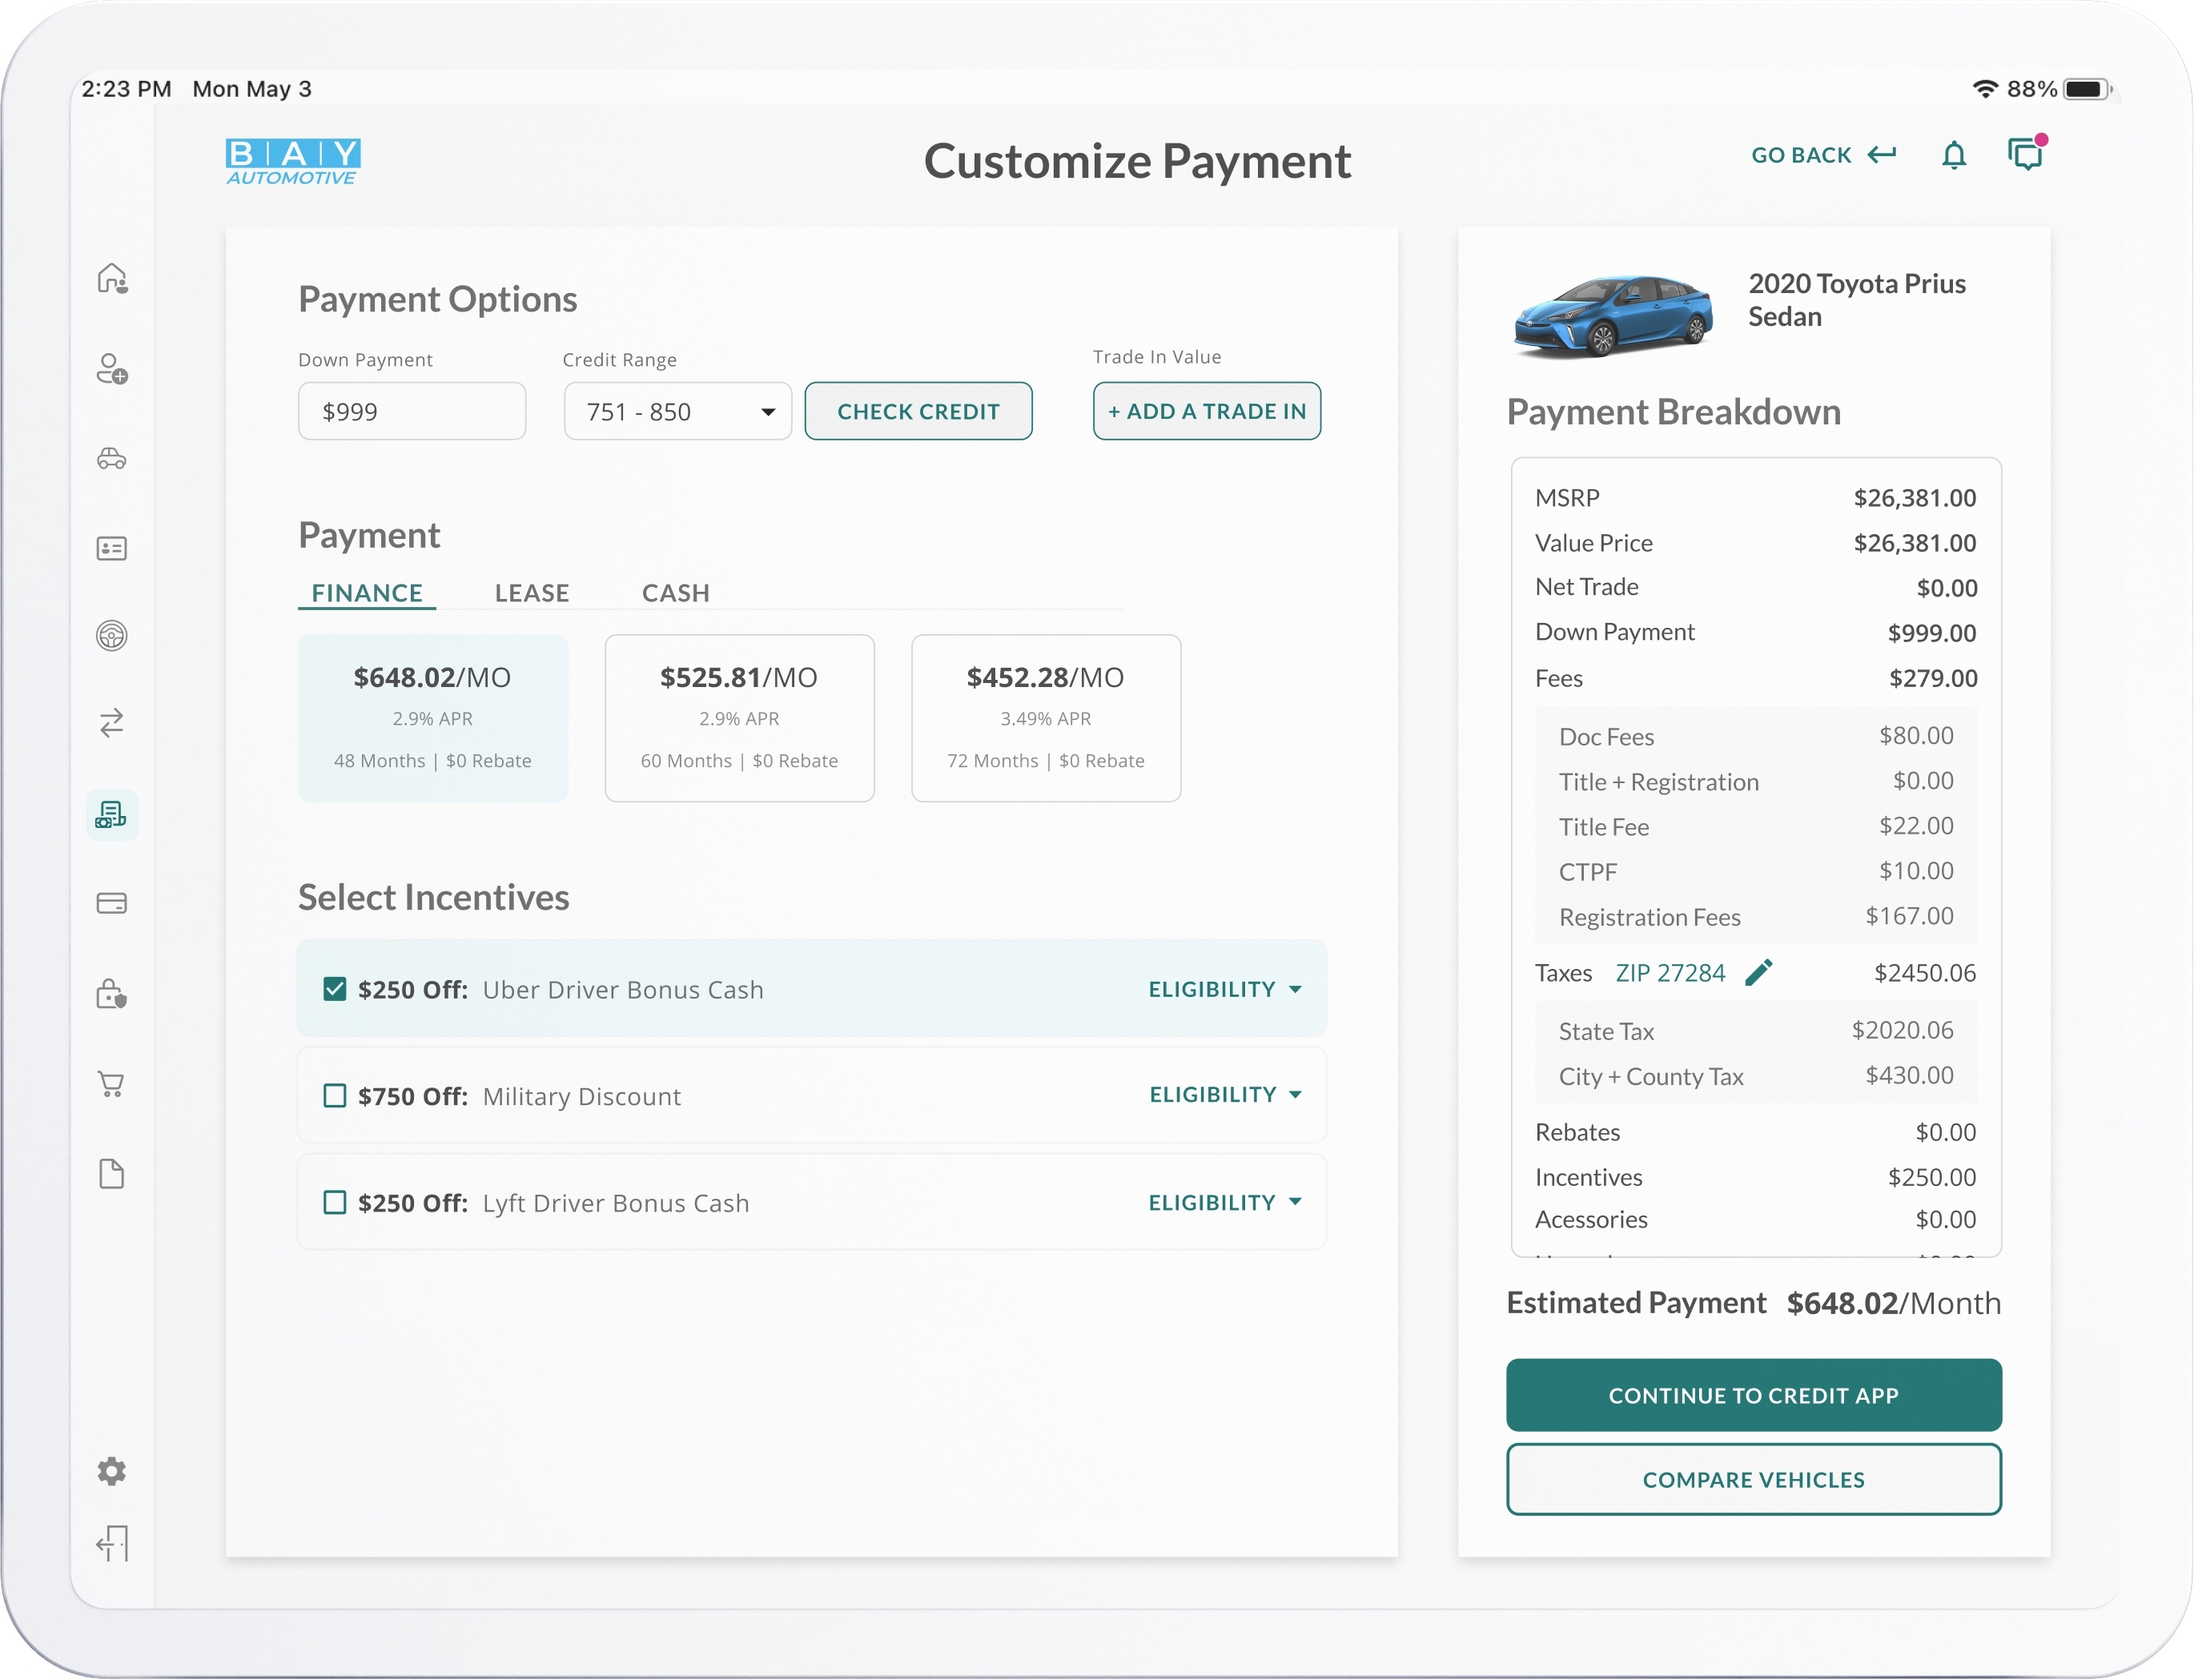
Task: Select the CASH payment tab
Action: click(675, 592)
